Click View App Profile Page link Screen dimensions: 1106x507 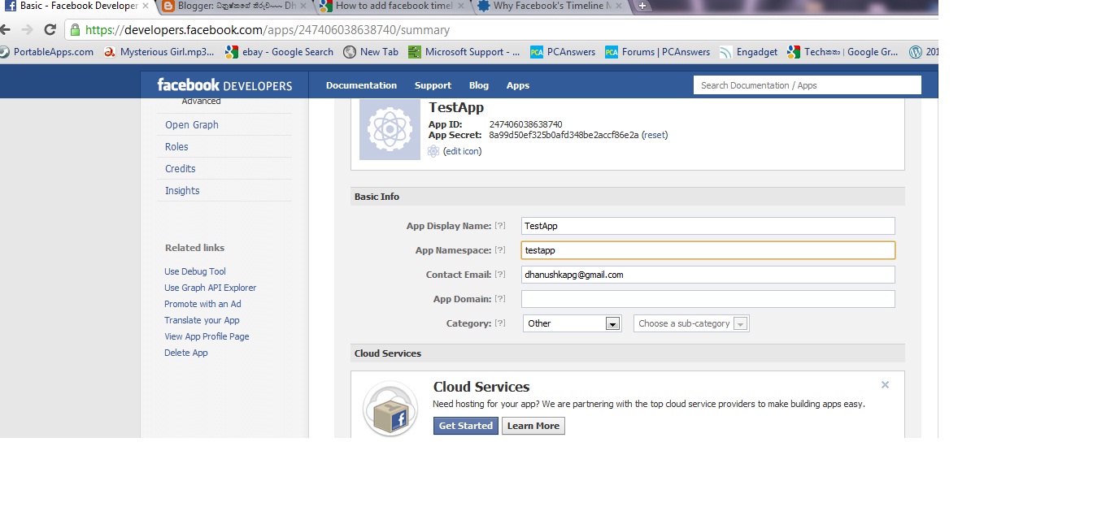pos(207,336)
